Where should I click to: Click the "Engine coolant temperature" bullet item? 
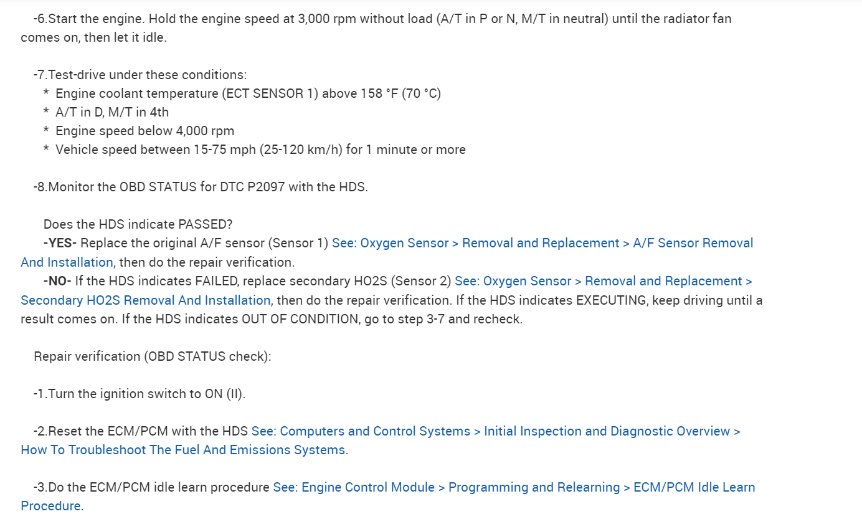pyautogui.click(x=248, y=93)
